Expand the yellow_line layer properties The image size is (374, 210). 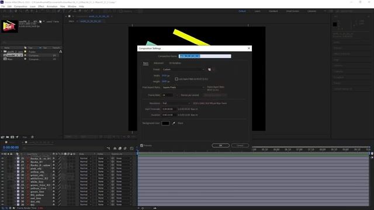click(x=15, y=188)
